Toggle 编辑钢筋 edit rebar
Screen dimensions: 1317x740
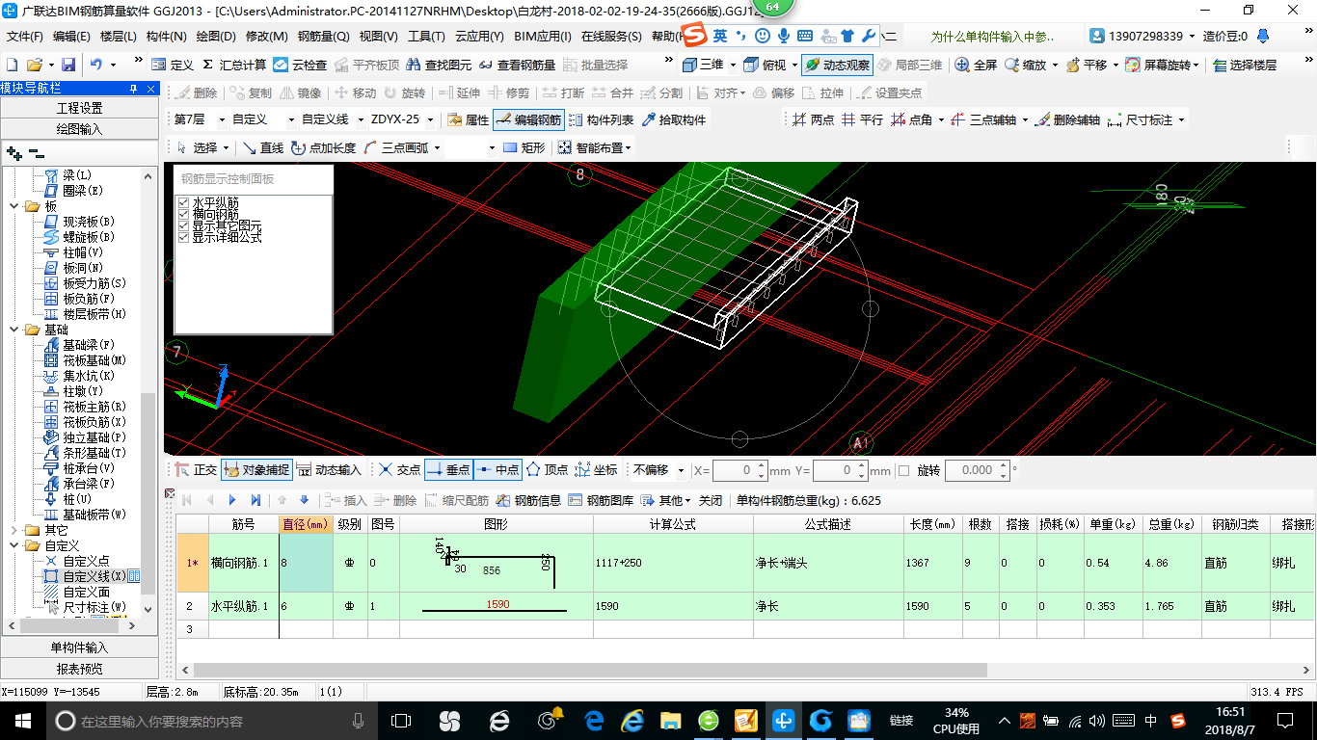[528, 119]
